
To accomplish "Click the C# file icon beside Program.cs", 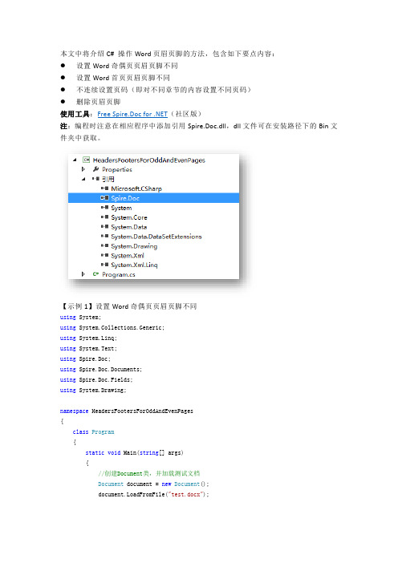I will tap(95, 274).
